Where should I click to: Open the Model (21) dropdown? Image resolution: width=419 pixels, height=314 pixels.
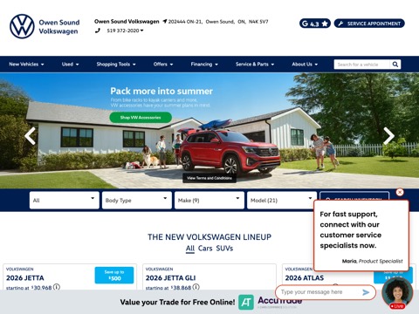(282, 201)
